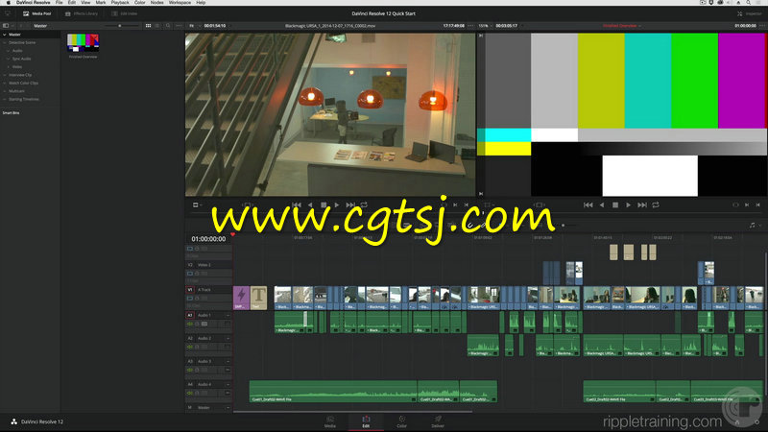Viewport: 768px width, 432px height.
Task: Stop playback in source viewer
Action: click(324, 205)
